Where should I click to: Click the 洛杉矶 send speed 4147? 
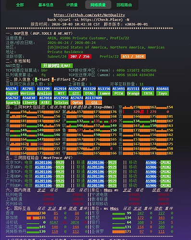54,222
